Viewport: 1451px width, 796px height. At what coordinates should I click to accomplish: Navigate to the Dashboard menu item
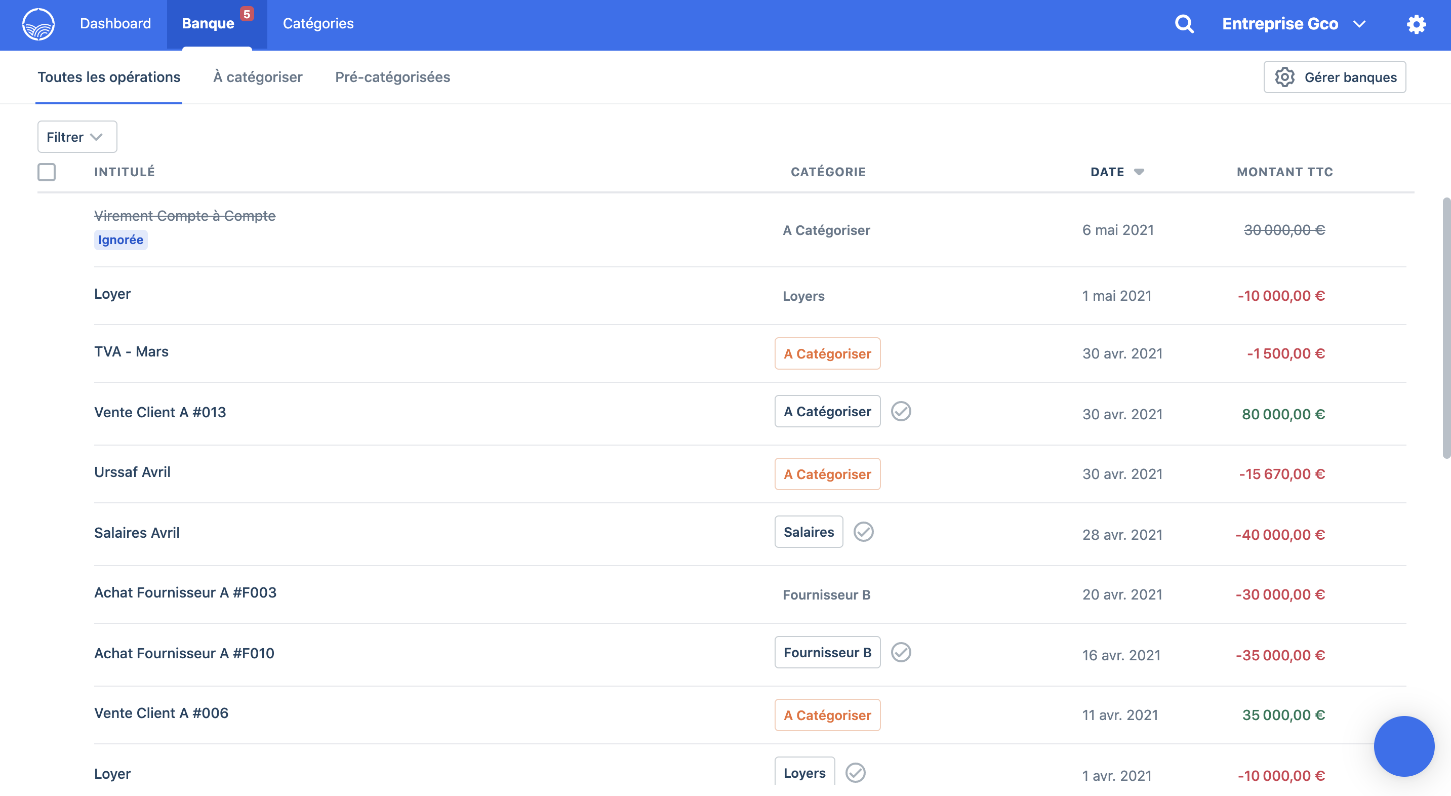[115, 24]
